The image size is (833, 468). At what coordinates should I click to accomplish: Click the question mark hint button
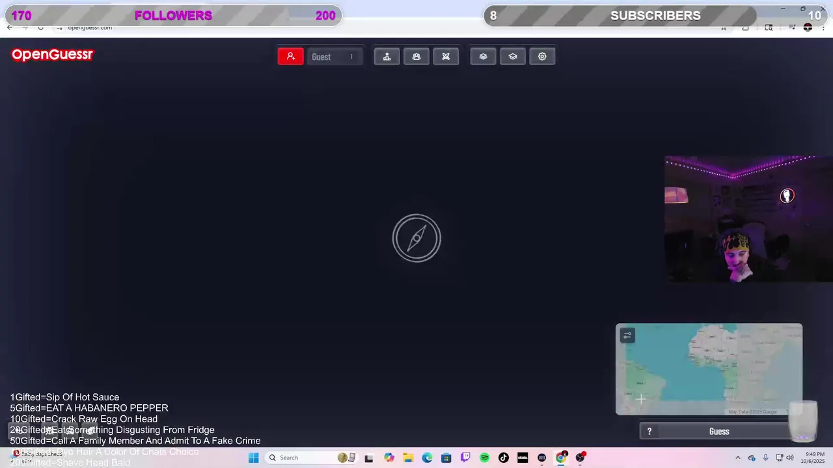649,432
